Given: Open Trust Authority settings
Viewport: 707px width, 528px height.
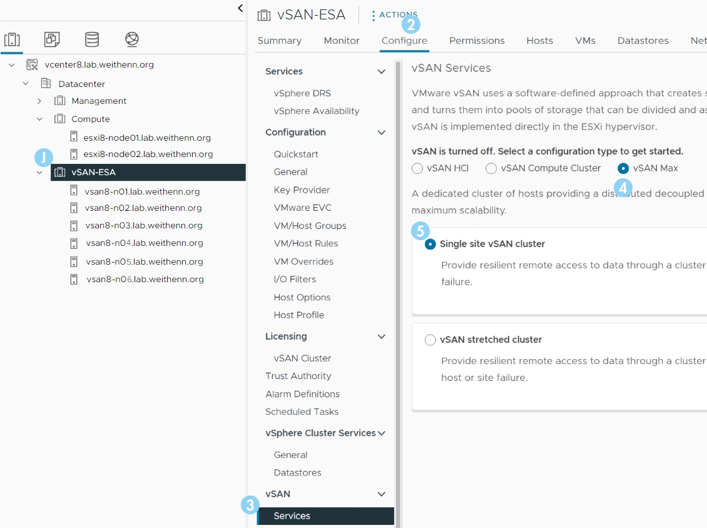Looking at the screenshot, I should point(298,375).
